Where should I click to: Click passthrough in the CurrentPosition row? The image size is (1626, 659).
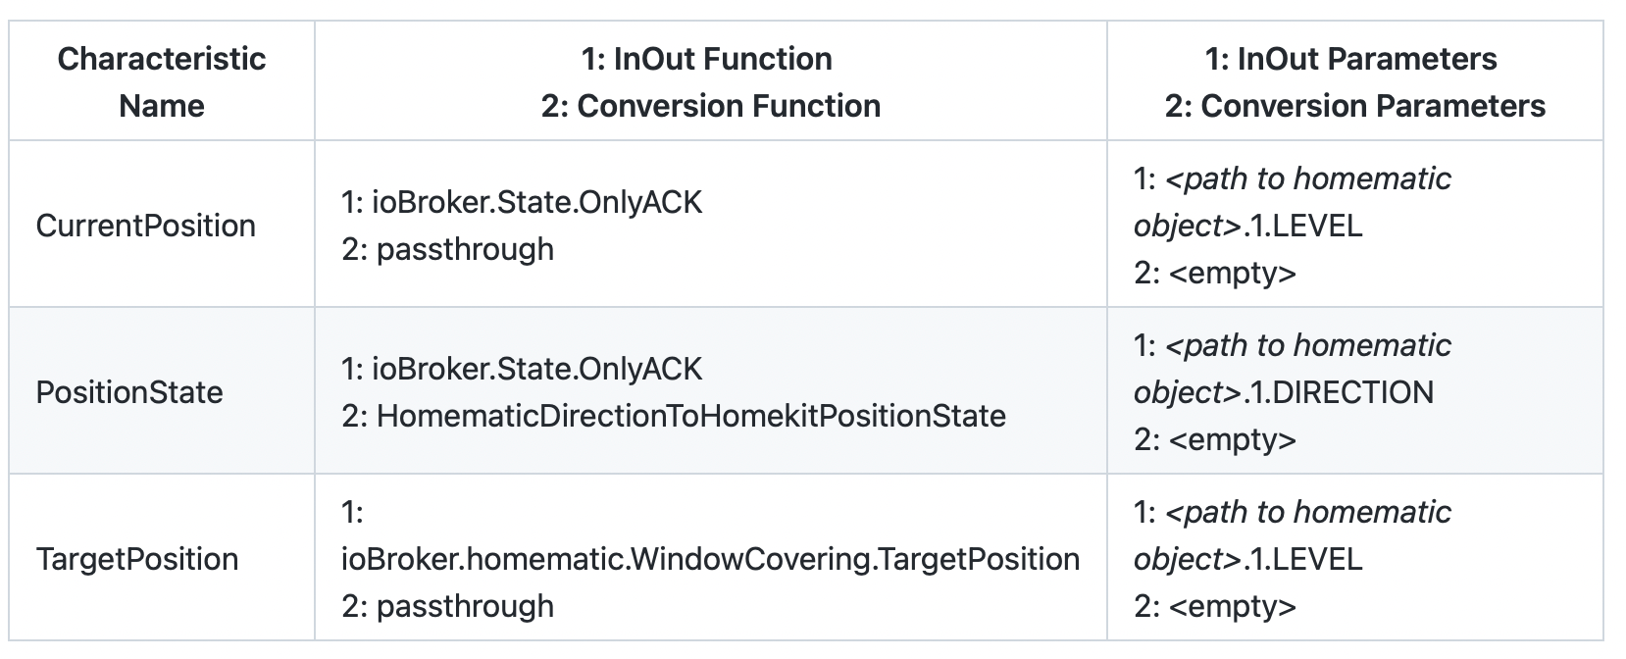(x=465, y=249)
